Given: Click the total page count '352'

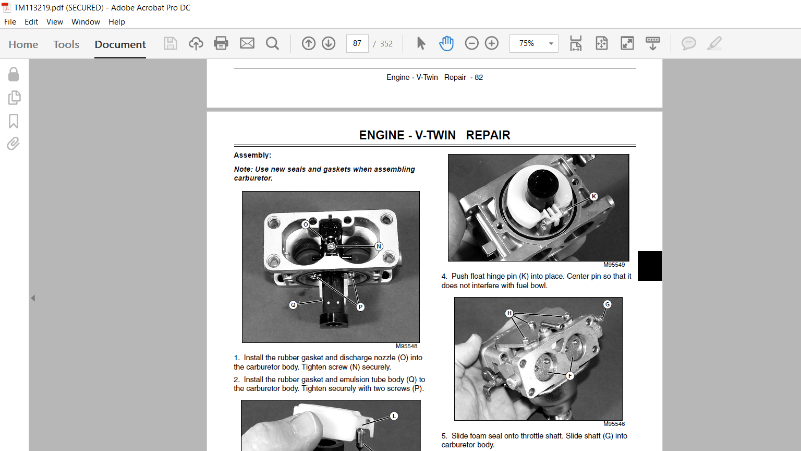Looking at the screenshot, I should pyautogui.click(x=386, y=44).
